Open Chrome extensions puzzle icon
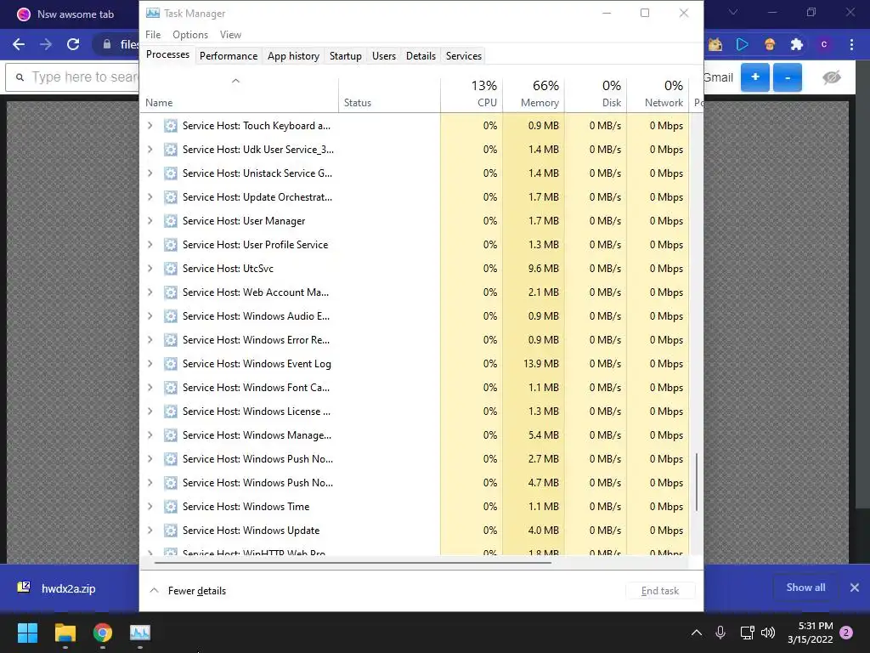870x653 pixels. 797,44
